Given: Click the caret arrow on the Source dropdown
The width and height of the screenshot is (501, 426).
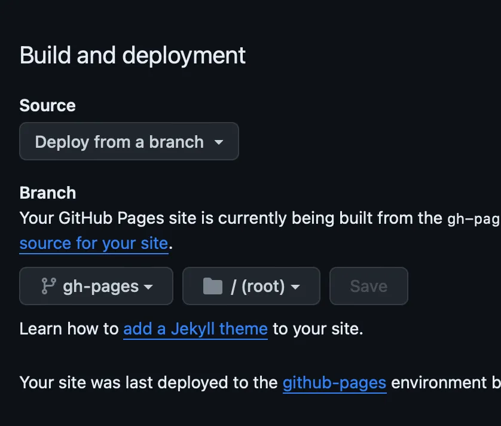Looking at the screenshot, I should tap(219, 142).
